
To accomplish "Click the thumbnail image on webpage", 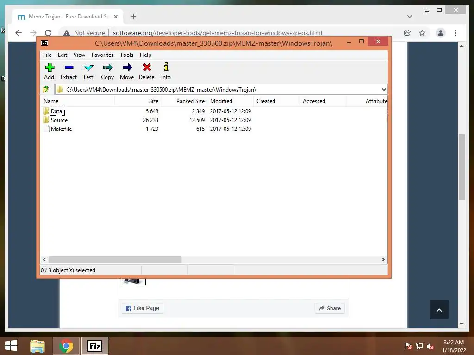I will 134,282.
